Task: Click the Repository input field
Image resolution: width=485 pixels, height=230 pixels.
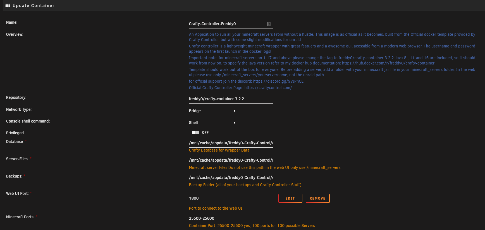Action: coord(231,99)
